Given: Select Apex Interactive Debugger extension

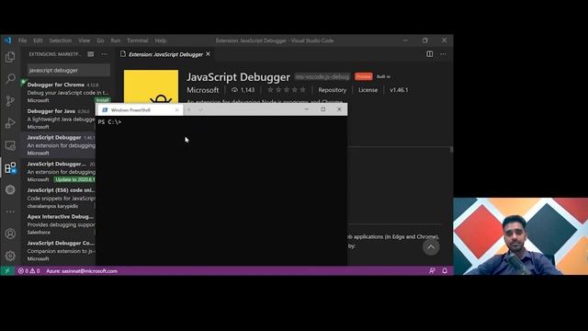Looking at the screenshot, I should click(59, 224).
